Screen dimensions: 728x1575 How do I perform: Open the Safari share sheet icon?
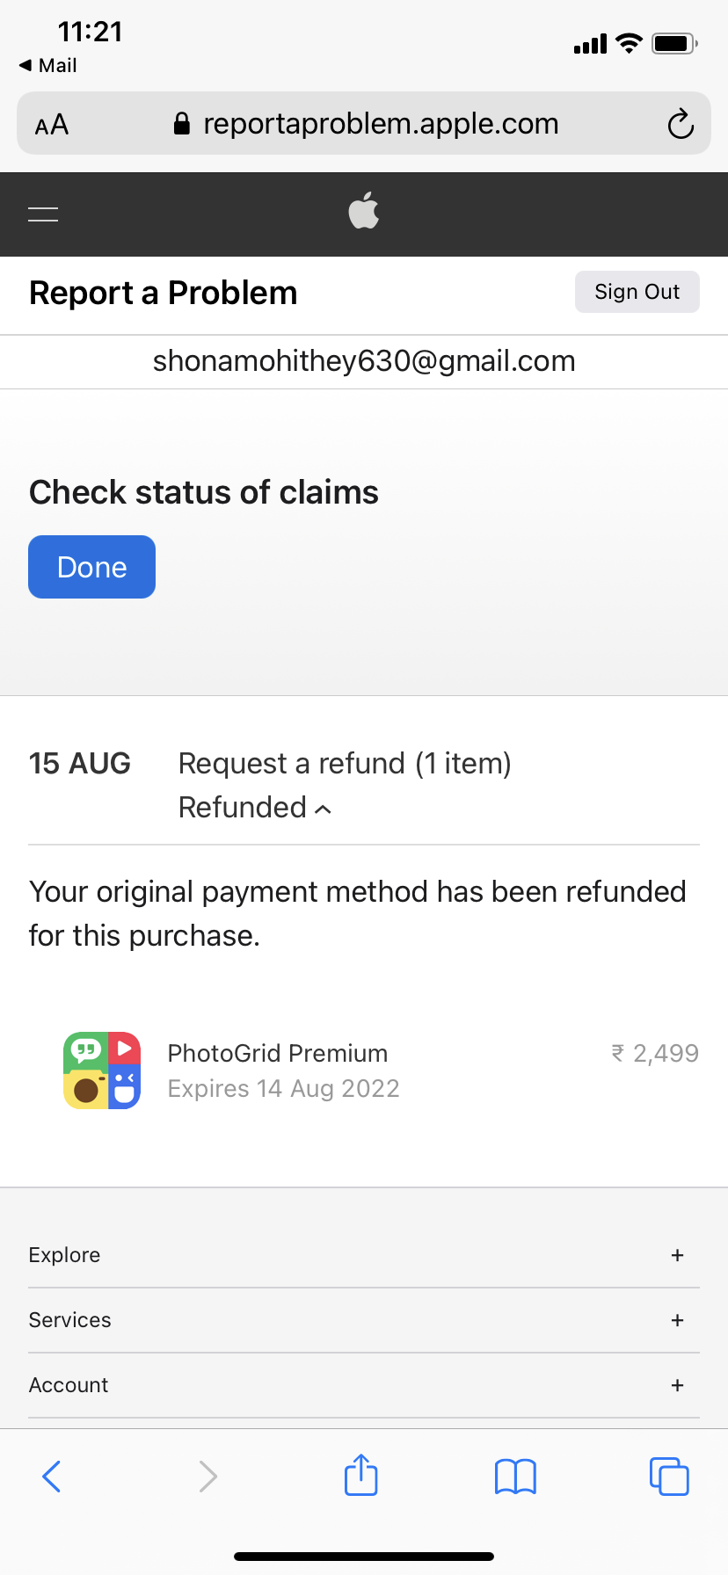(x=361, y=1475)
